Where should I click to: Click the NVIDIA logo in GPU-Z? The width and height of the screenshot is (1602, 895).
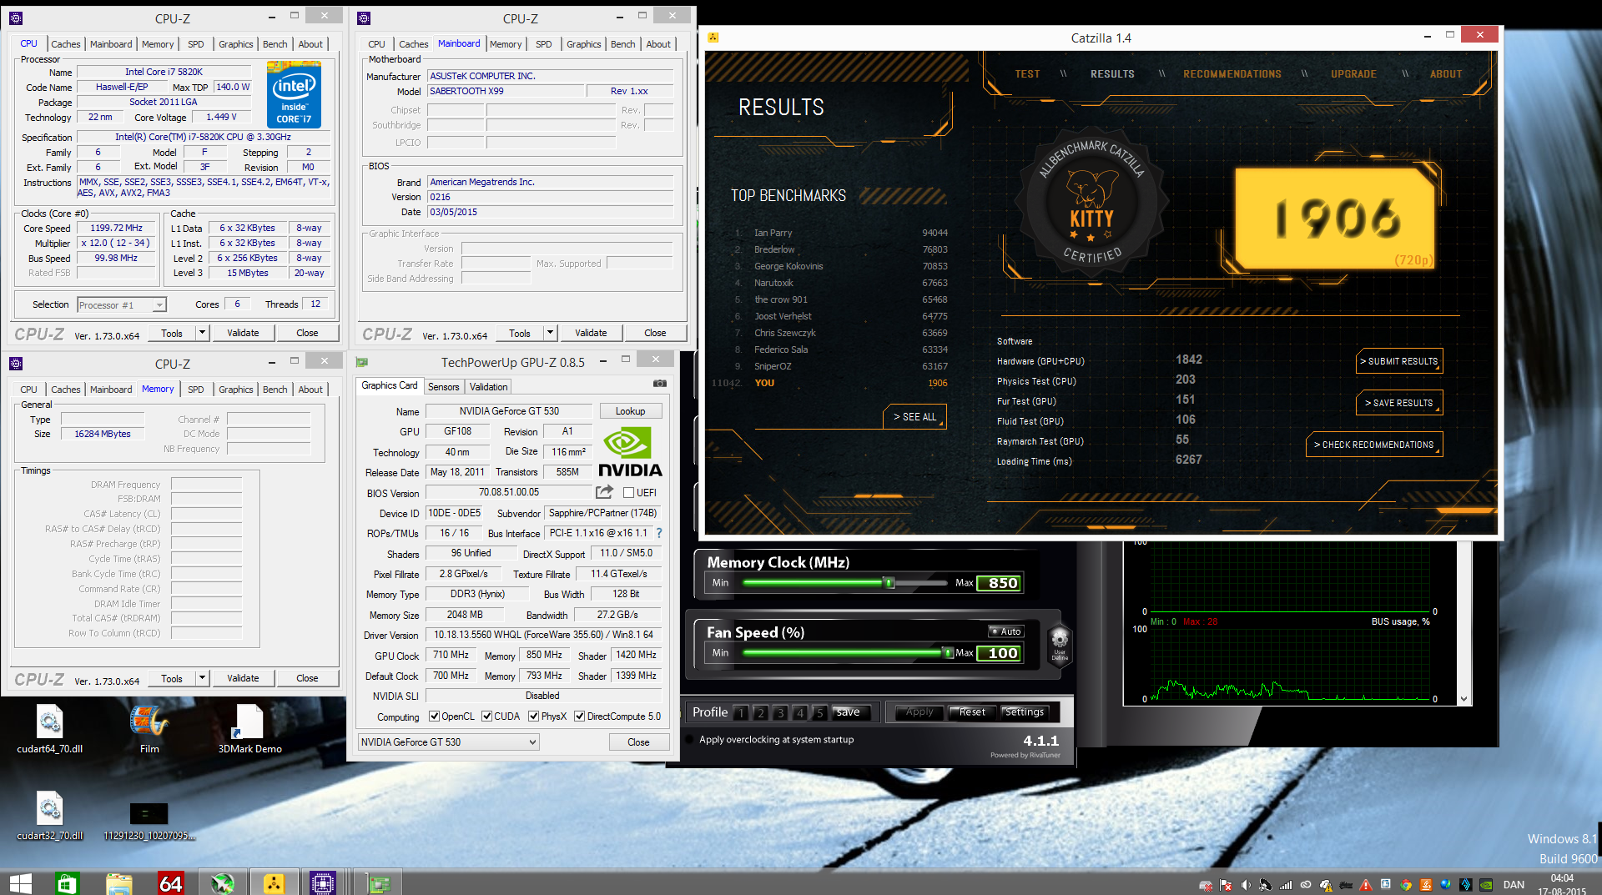pos(630,451)
